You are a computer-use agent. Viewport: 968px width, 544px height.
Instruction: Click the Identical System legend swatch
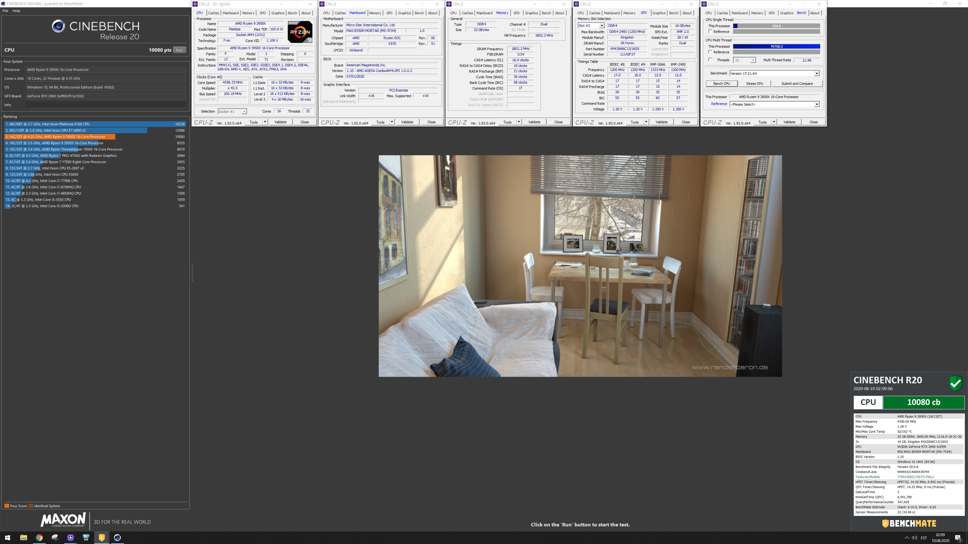[x=31, y=506]
